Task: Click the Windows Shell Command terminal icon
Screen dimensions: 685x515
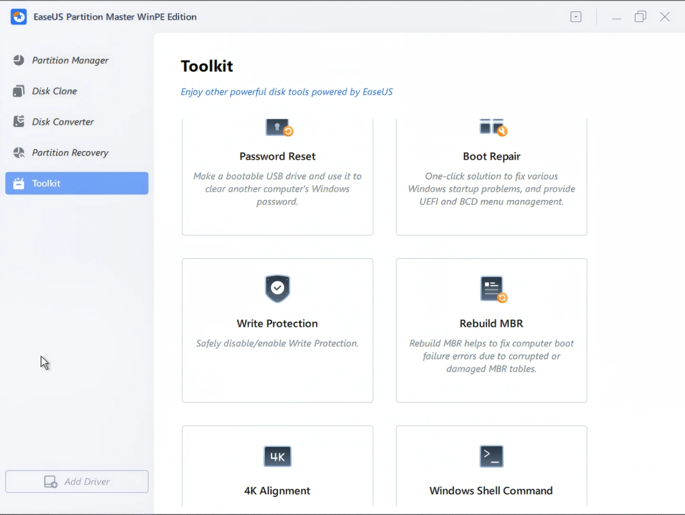Action: [491, 456]
